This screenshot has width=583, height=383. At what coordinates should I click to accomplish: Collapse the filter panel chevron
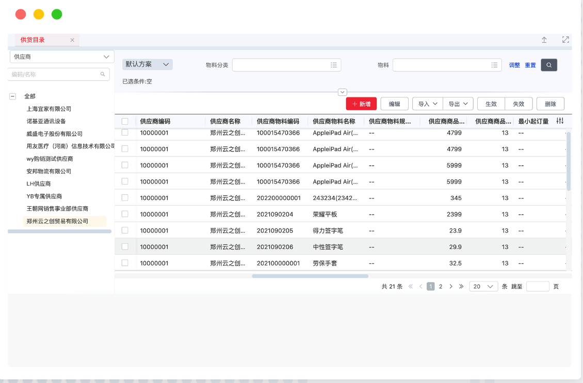343,92
